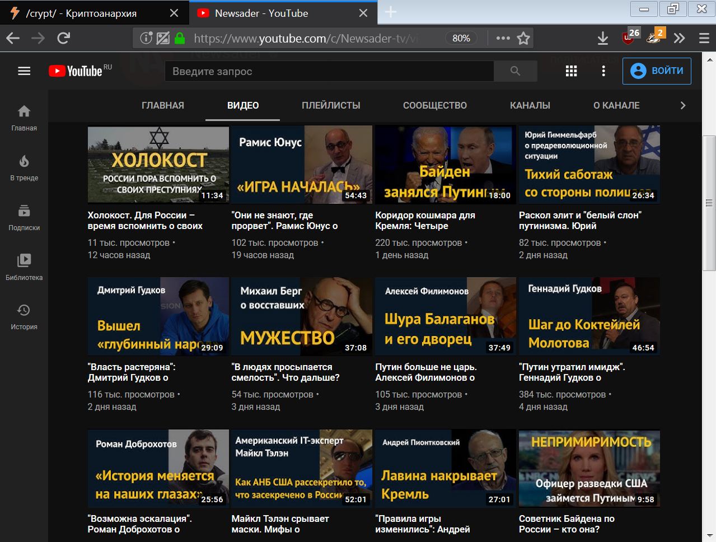
Task: Open the Лавина накрывает Кремль thumbnail
Action: click(446, 468)
